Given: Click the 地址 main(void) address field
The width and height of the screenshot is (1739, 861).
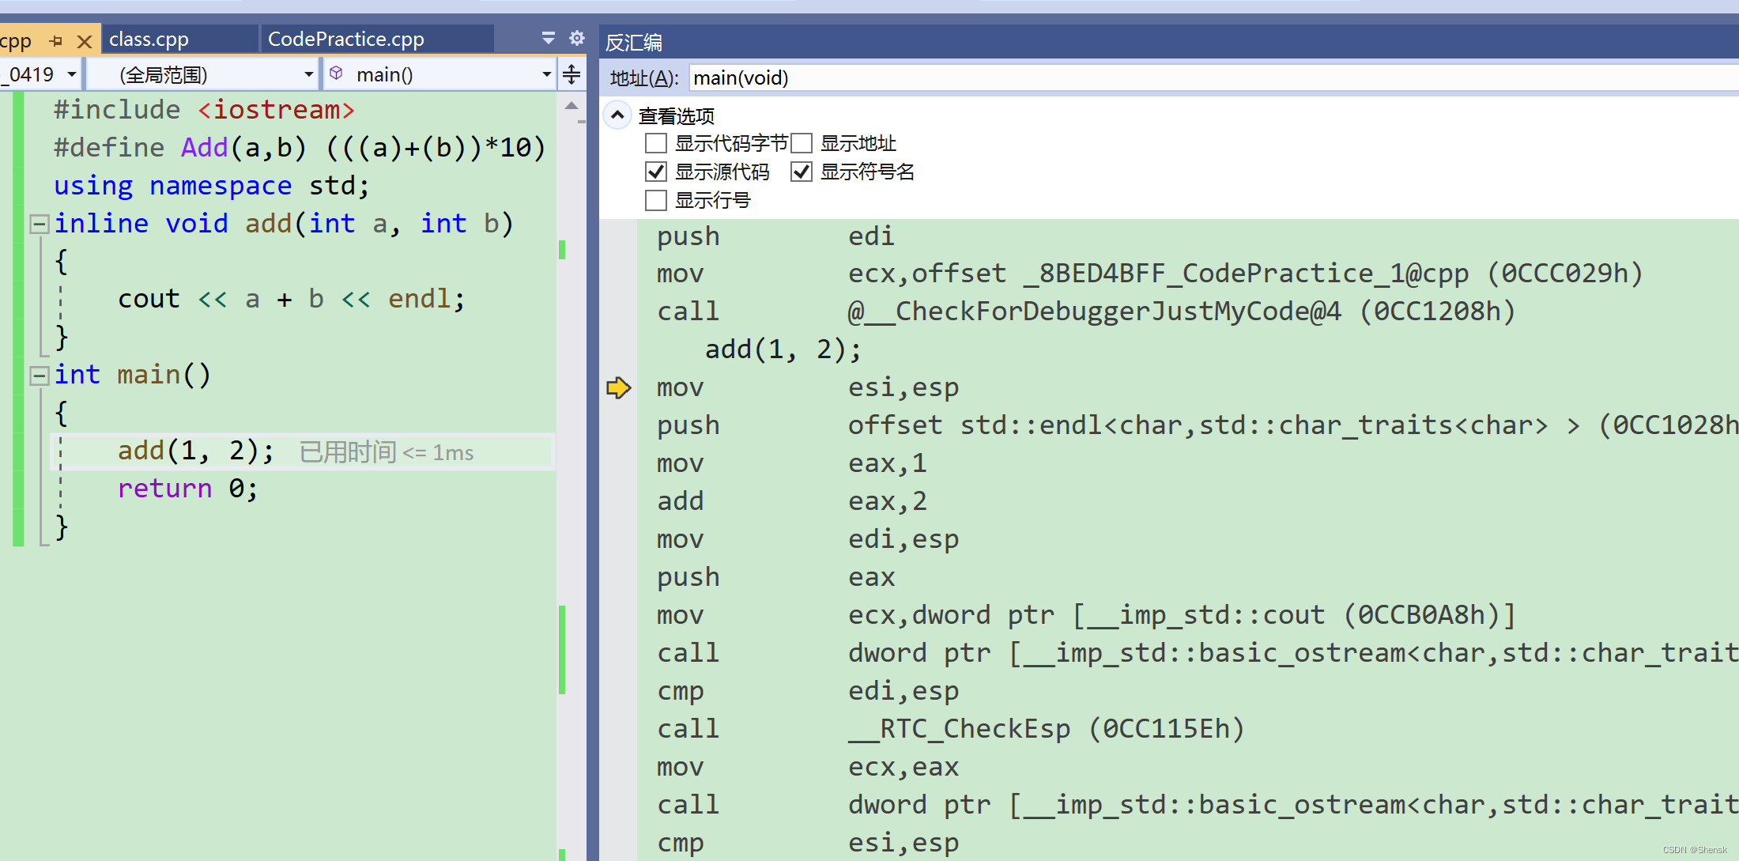Looking at the screenshot, I should (x=1213, y=77).
